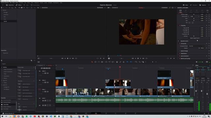The image size is (211, 118).
Task: Collapse the Master bin in media pool
Action: click(x=2, y=10)
